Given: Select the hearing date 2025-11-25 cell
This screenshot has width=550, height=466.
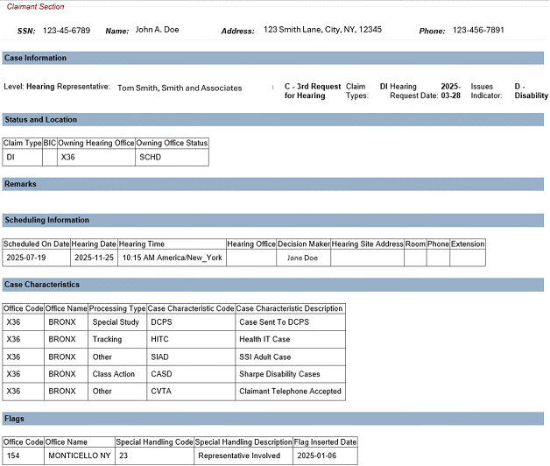Looking at the screenshot, I should (93, 258).
